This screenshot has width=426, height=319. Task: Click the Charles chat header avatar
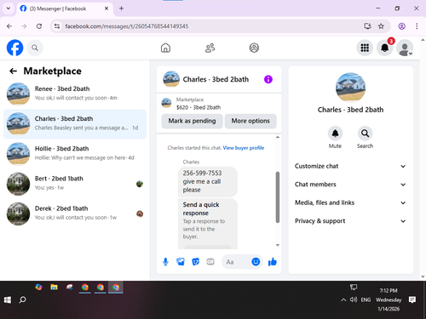tap(171, 79)
